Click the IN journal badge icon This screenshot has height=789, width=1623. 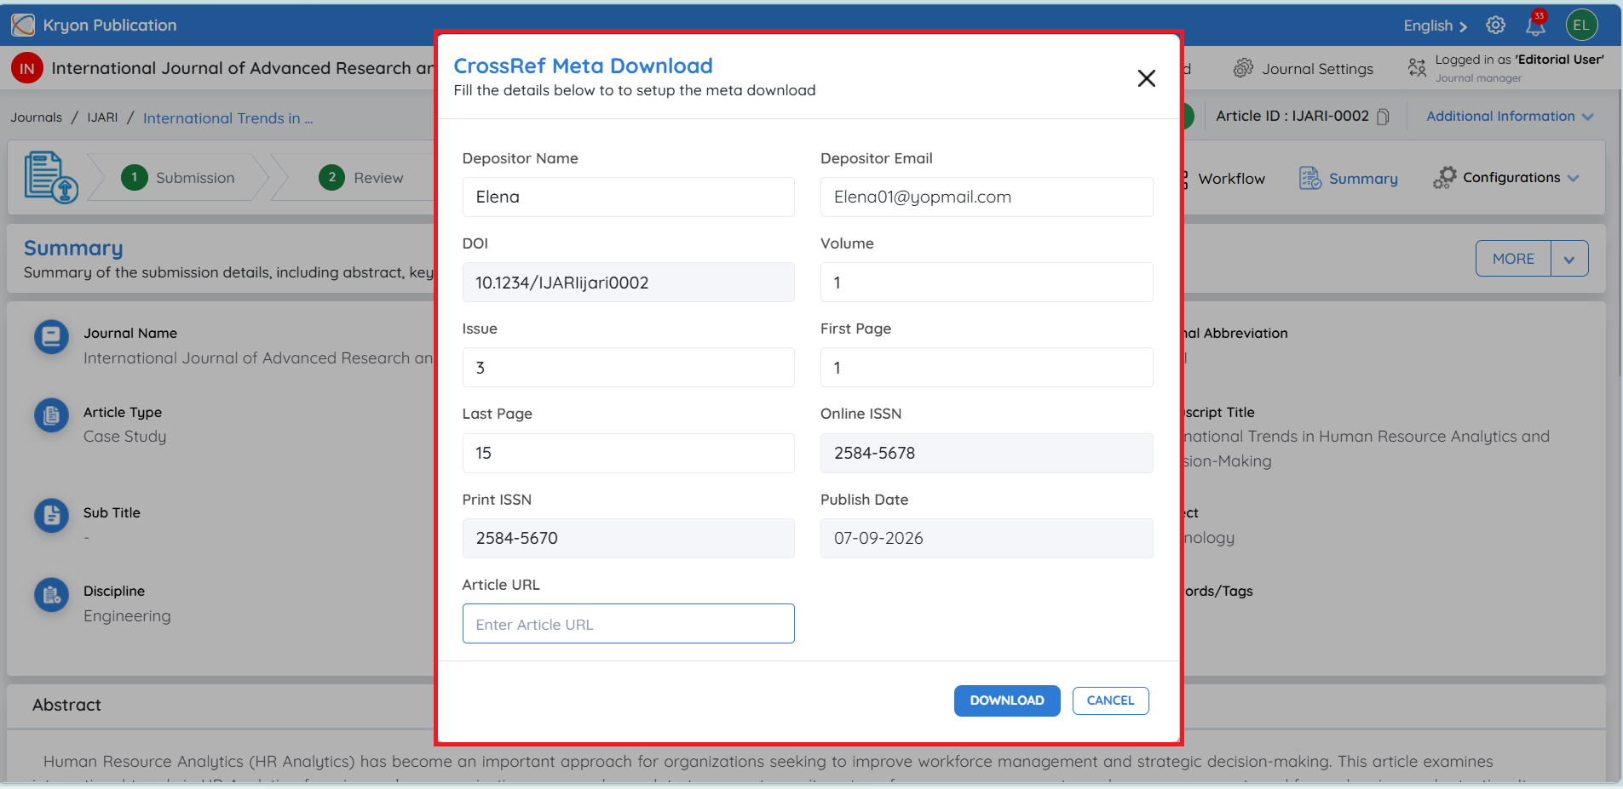point(27,68)
